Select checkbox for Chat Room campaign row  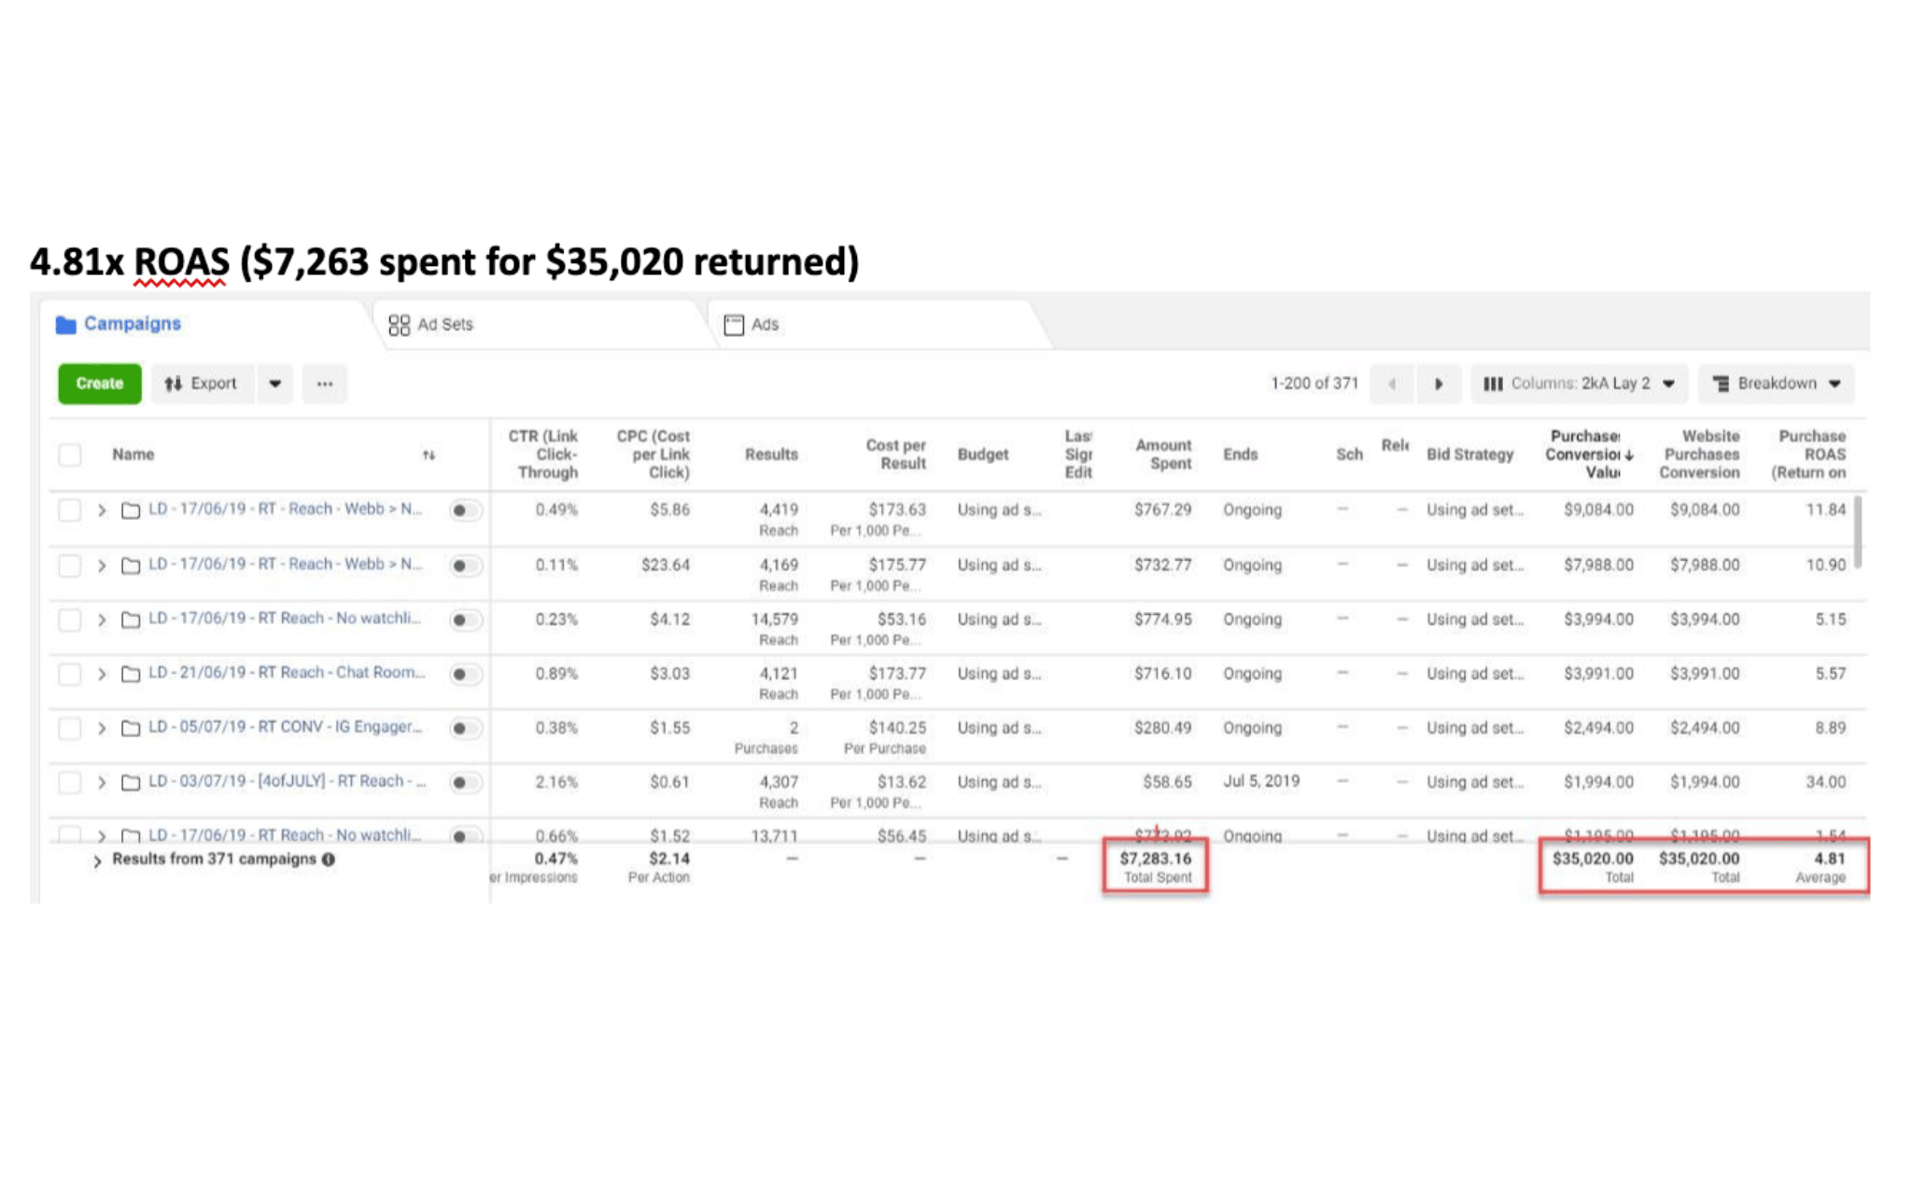pyautogui.click(x=70, y=674)
